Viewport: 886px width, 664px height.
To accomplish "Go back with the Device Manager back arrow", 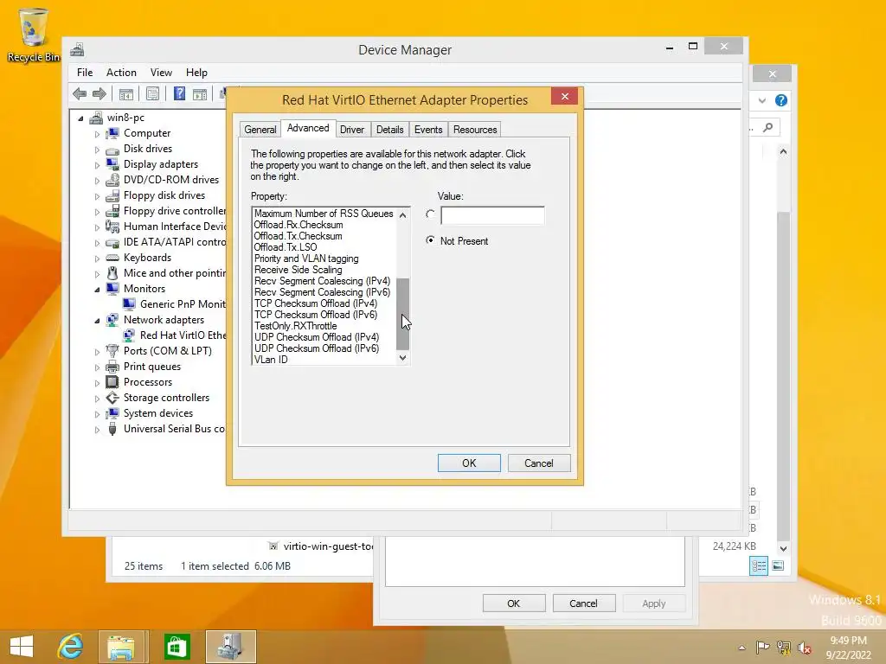I will click(80, 93).
